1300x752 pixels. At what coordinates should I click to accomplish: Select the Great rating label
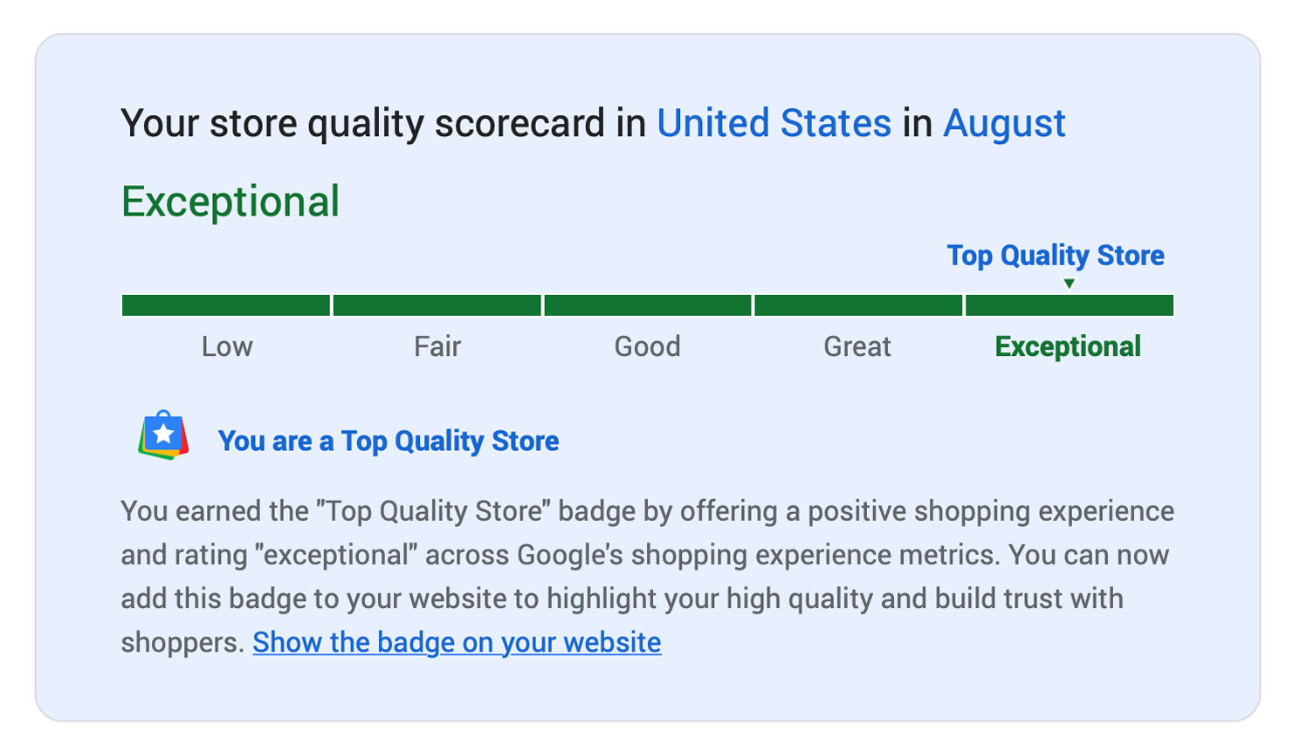(857, 347)
